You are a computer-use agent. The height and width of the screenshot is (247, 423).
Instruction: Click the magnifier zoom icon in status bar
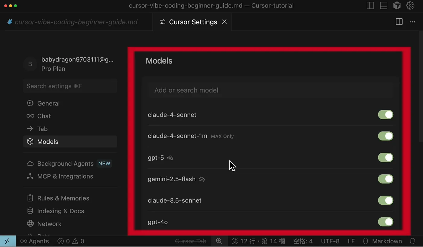point(219,241)
